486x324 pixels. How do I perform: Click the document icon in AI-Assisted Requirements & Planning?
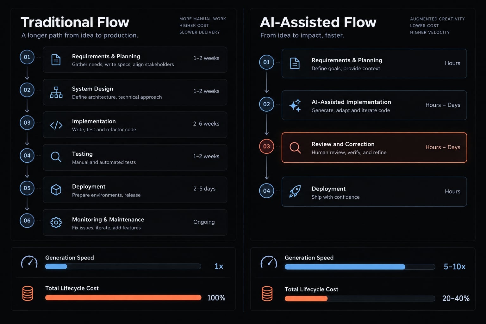point(295,64)
